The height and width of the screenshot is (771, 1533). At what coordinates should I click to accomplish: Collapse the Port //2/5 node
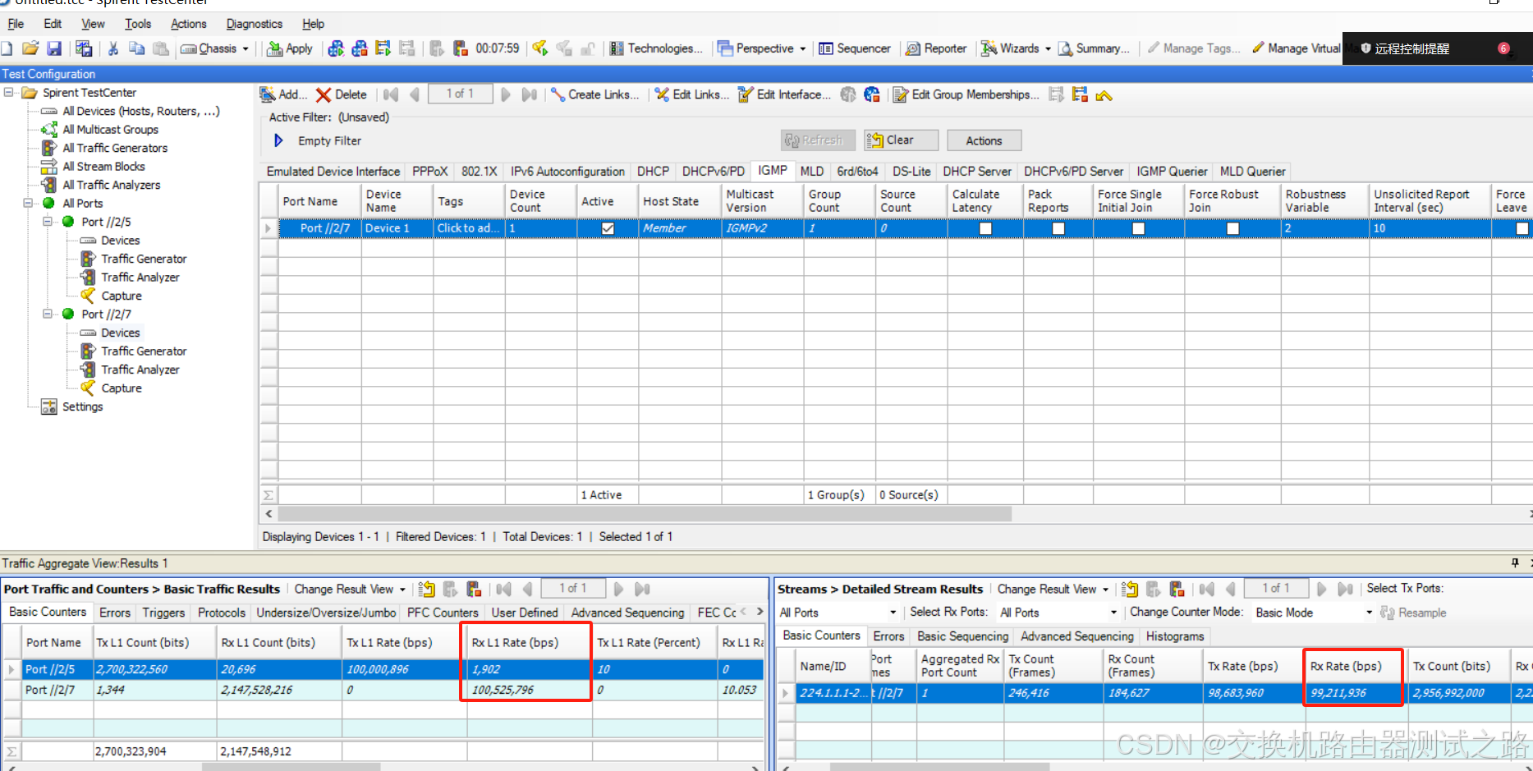tap(48, 222)
